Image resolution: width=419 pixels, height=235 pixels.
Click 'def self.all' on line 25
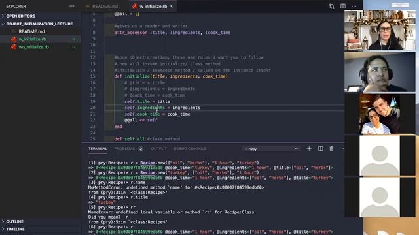tap(130, 139)
